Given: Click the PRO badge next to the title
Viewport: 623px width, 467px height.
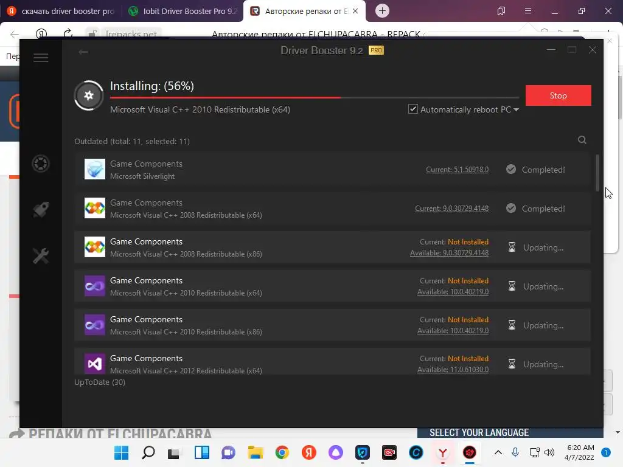Looking at the screenshot, I should pos(376,50).
